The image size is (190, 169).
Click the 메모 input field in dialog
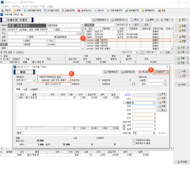pos(72,133)
